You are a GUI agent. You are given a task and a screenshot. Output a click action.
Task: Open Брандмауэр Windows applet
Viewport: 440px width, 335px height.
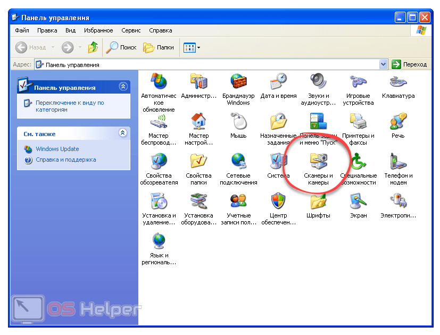coord(238,82)
